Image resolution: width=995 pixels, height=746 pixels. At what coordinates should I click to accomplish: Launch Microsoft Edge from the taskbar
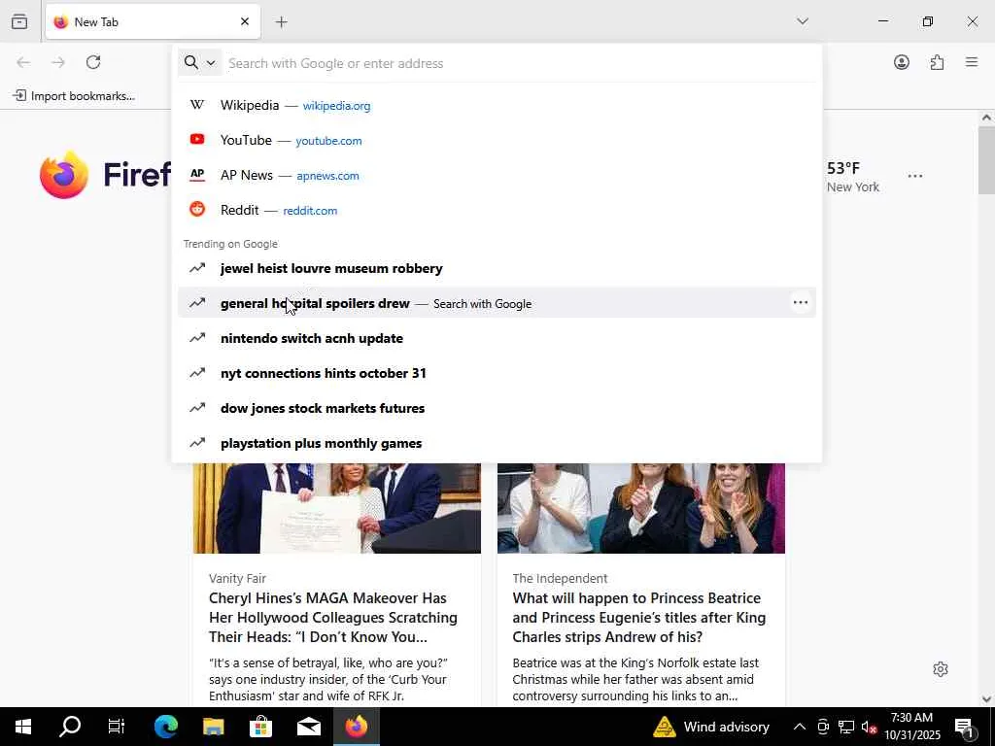click(x=165, y=727)
